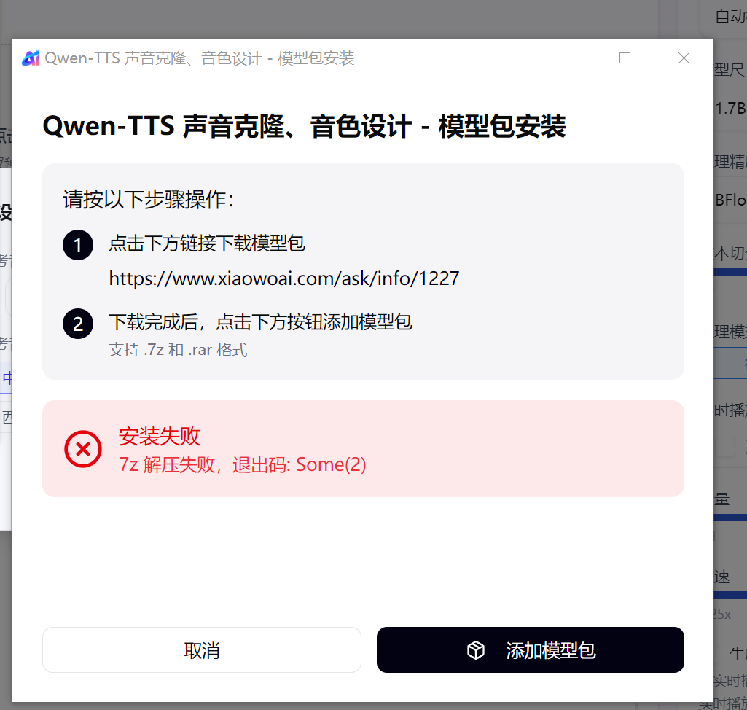Viewport: 747px width, 710px height.
Task: Expand the BFloat precision dropdown
Action: tap(730, 200)
